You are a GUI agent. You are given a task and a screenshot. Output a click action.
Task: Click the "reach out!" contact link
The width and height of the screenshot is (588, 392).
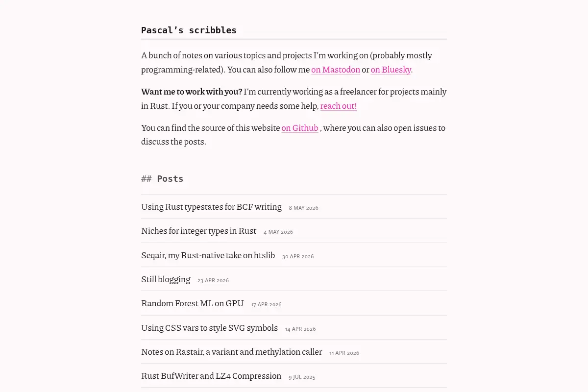tap(339, 106)
